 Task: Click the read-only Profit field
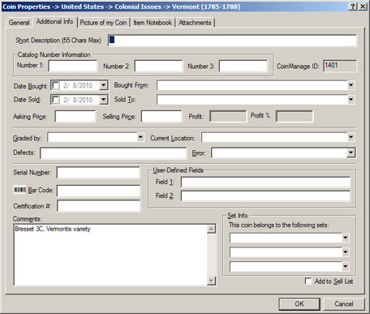(228, 117)
